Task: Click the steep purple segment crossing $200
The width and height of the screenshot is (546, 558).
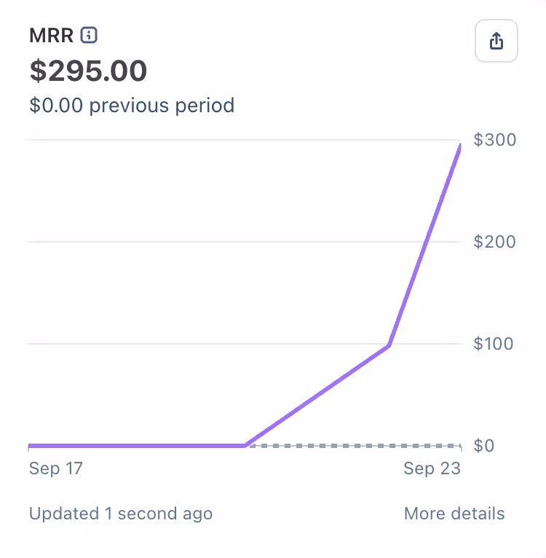Action: (x=426, y=242)
